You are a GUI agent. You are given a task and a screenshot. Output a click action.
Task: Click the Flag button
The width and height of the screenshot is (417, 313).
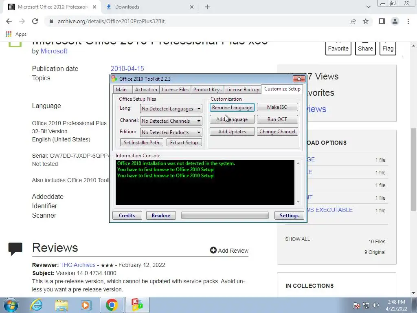(388, 48)
